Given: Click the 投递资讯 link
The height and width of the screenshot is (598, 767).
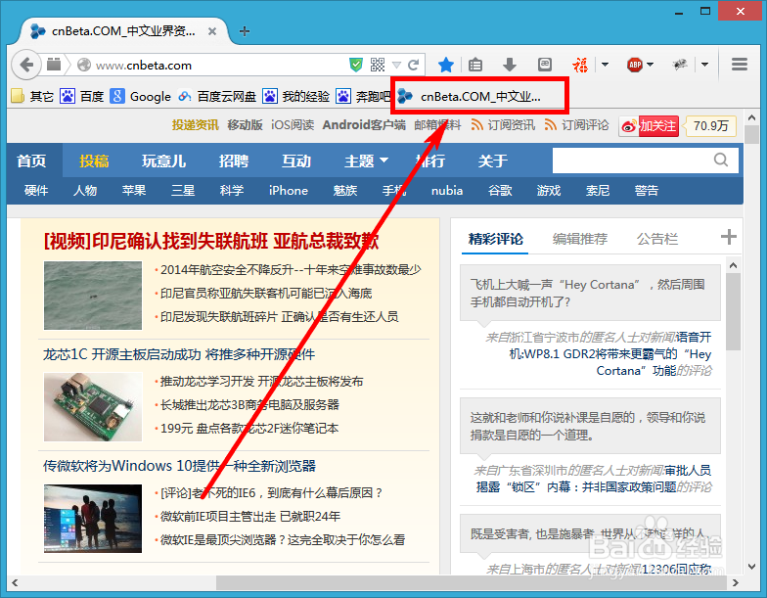Looking at the screenshot, I should (196, 125).
